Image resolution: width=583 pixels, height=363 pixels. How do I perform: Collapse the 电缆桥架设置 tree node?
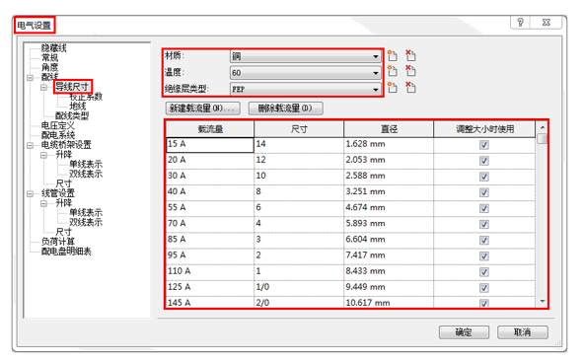[31, 145]
